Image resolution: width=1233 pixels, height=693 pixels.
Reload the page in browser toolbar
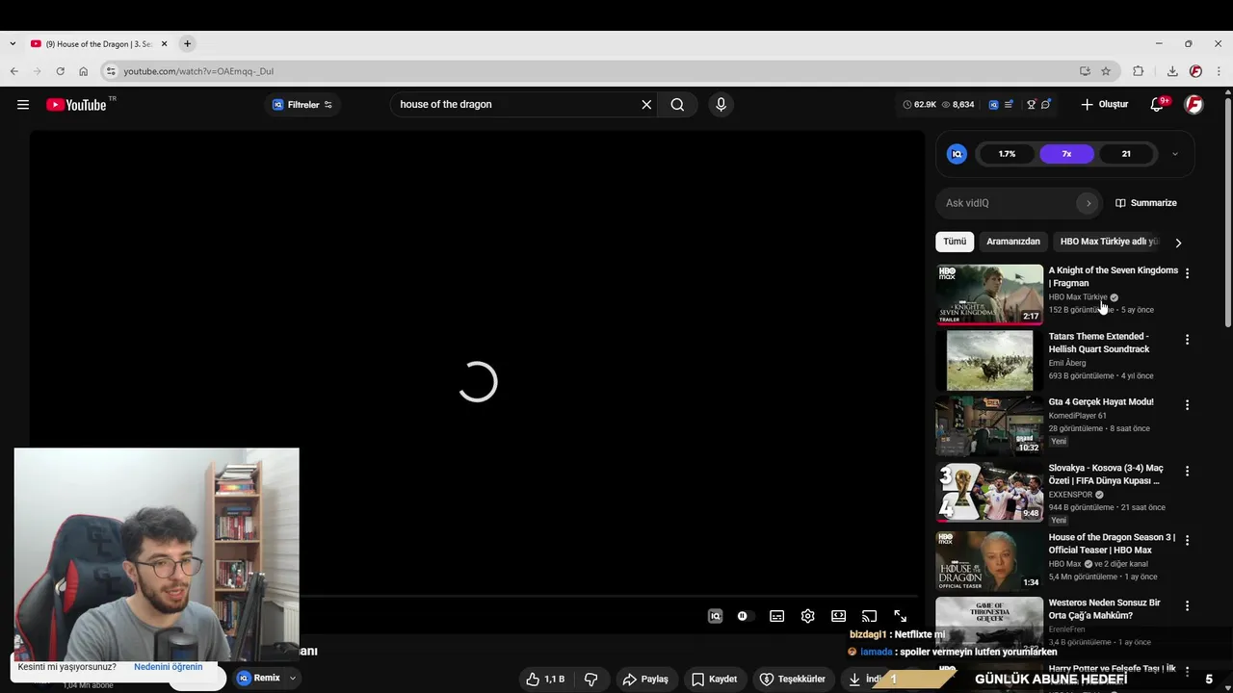(60, 71)
